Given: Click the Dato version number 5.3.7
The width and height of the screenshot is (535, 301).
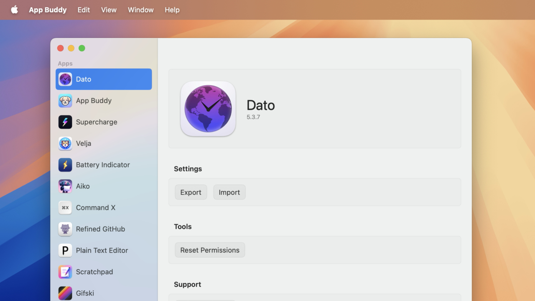Looking at the screenshot, I should click(x=253, y=117).
